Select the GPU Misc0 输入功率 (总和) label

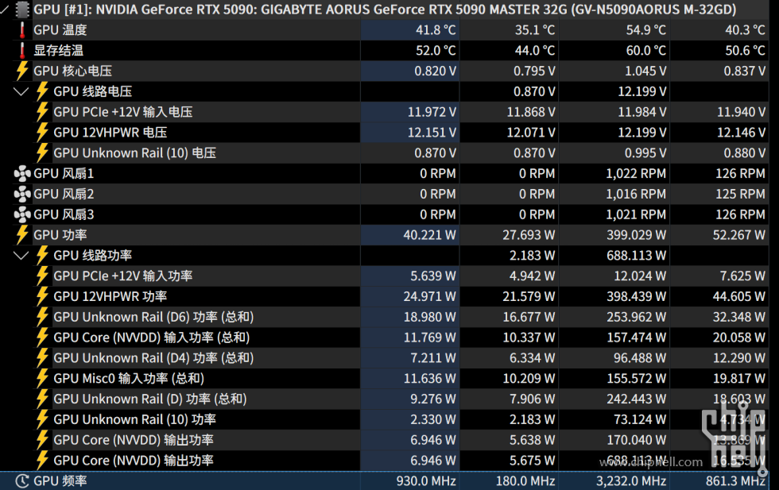click(129, 378)
